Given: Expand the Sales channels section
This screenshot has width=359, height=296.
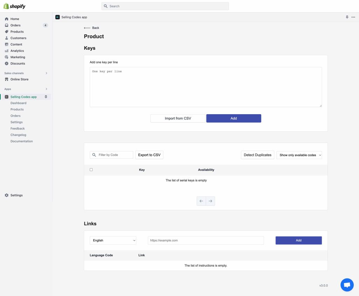Looking at the screenshot, I should click(46, 73).
